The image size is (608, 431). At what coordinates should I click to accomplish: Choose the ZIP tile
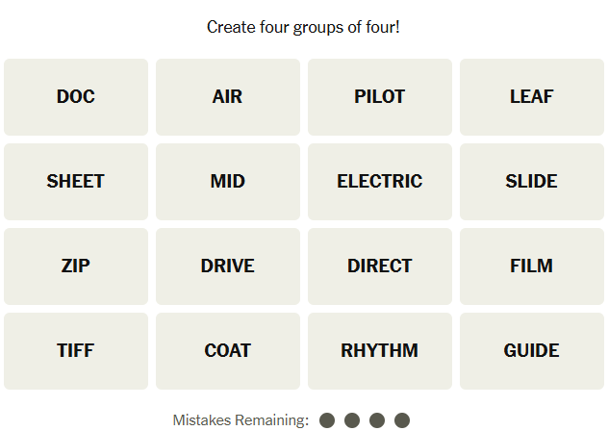pyautogui.click(x=76, y=266)
